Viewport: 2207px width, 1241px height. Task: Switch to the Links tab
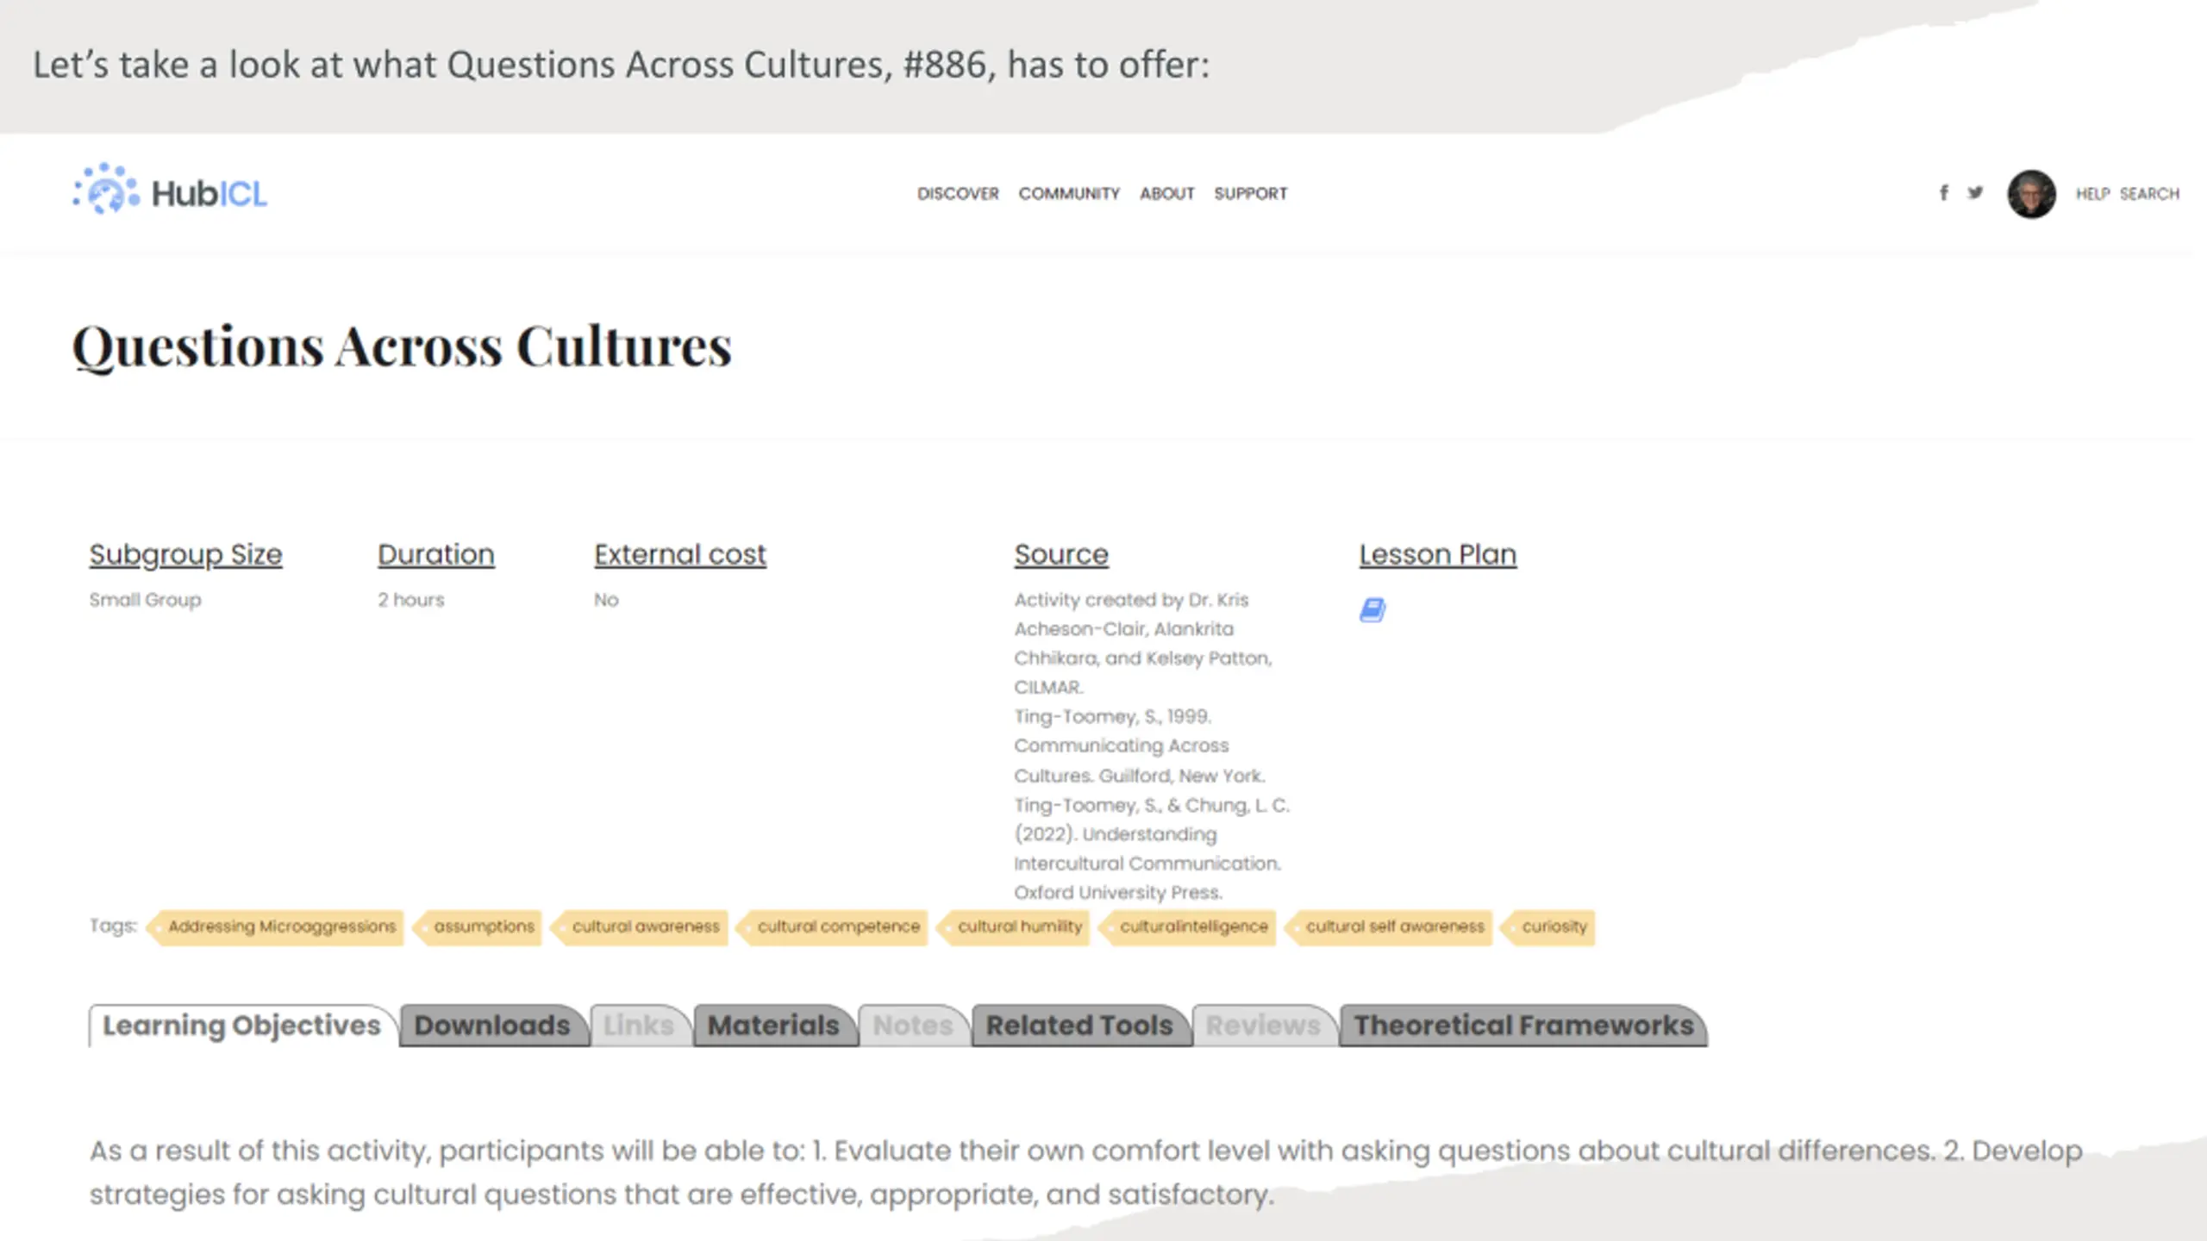639,1026
